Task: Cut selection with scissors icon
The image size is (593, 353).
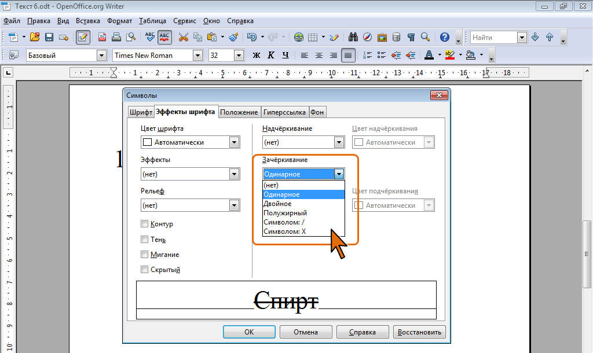Action: click(184, 37)
